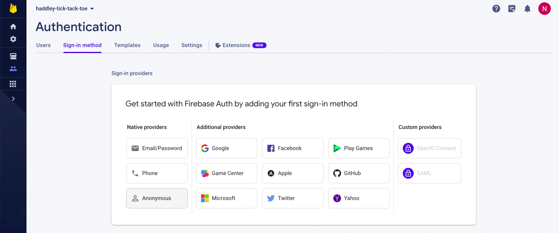Viewport: 559px width, 233px height.
Task: Open the database icon in sidebar
Action: [x=13, y=56]
